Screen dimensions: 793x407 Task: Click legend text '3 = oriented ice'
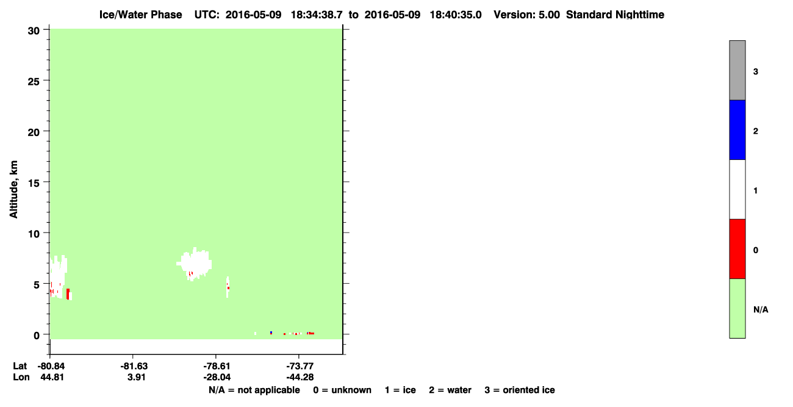520,390
